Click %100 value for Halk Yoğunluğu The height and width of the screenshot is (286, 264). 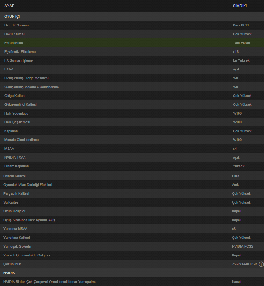click(x=237, y=113)
